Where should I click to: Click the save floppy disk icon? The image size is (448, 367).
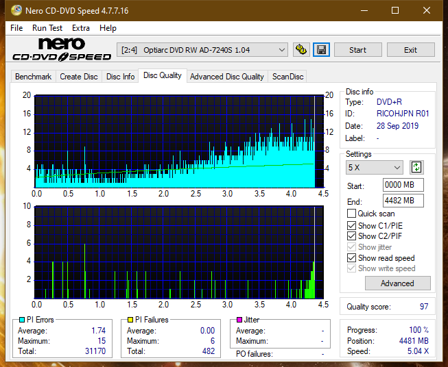(322, 50)
